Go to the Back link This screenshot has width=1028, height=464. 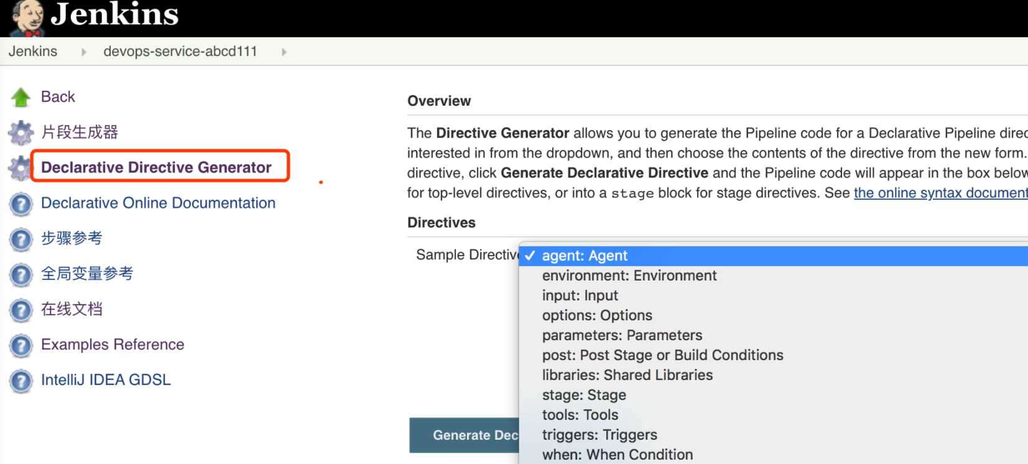[58, 97]
